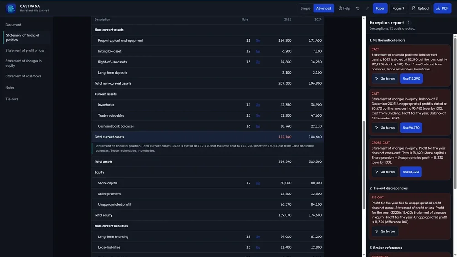The height and width of the screenshot is (257, 457).
Task: Click the Upload button
Action: [420, 8]
